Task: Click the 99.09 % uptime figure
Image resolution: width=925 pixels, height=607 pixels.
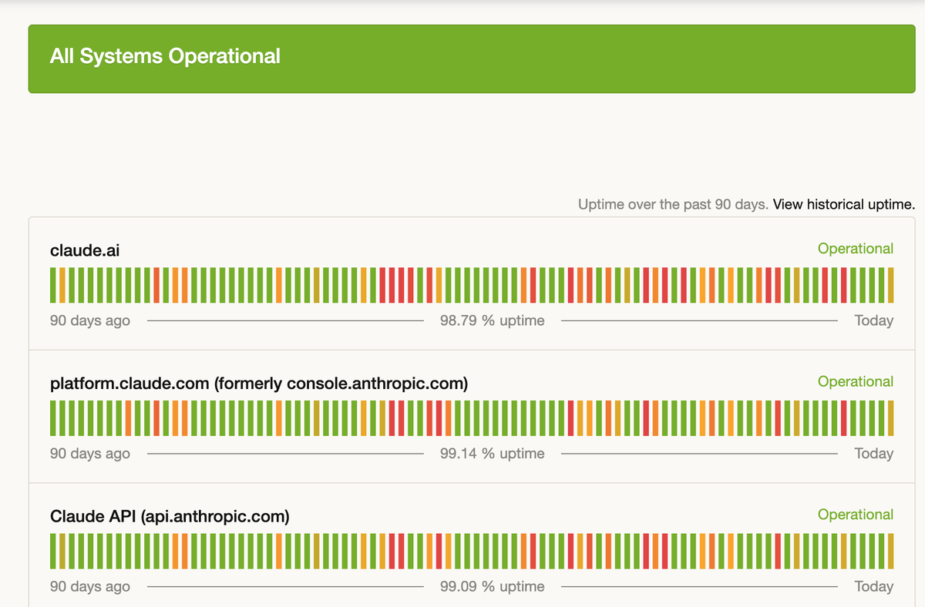Action: 492,587
